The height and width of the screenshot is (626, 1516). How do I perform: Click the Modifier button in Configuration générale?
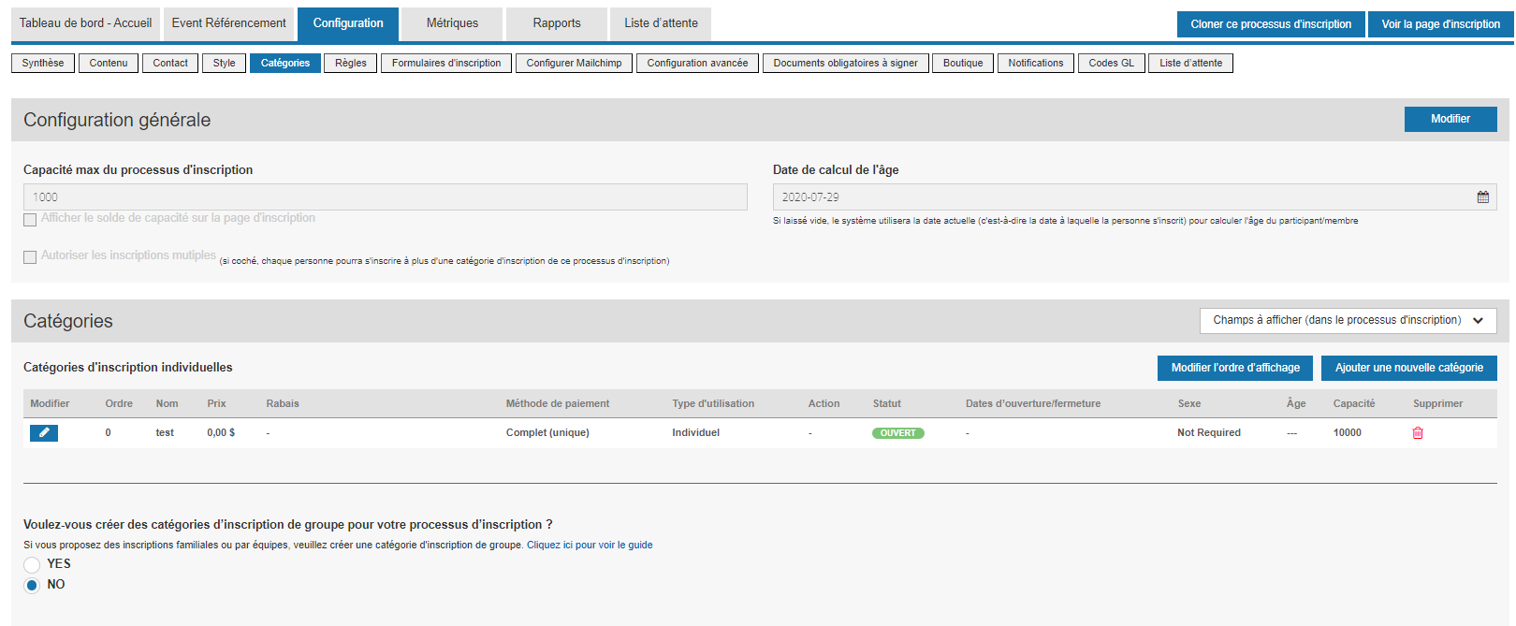[1450, 119]
